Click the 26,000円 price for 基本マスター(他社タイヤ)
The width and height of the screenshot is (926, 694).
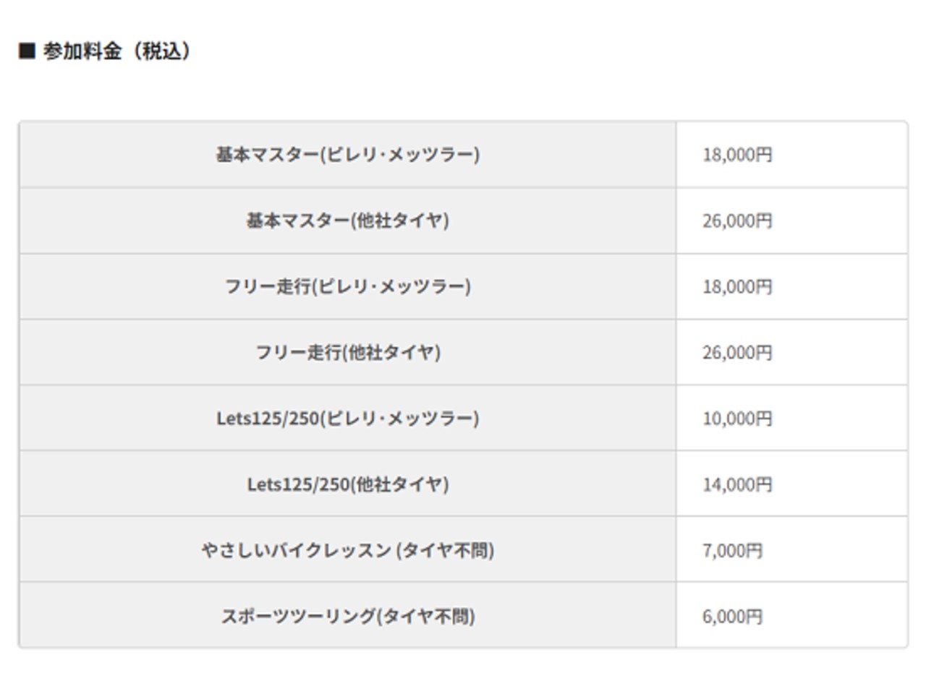(737, 220)
